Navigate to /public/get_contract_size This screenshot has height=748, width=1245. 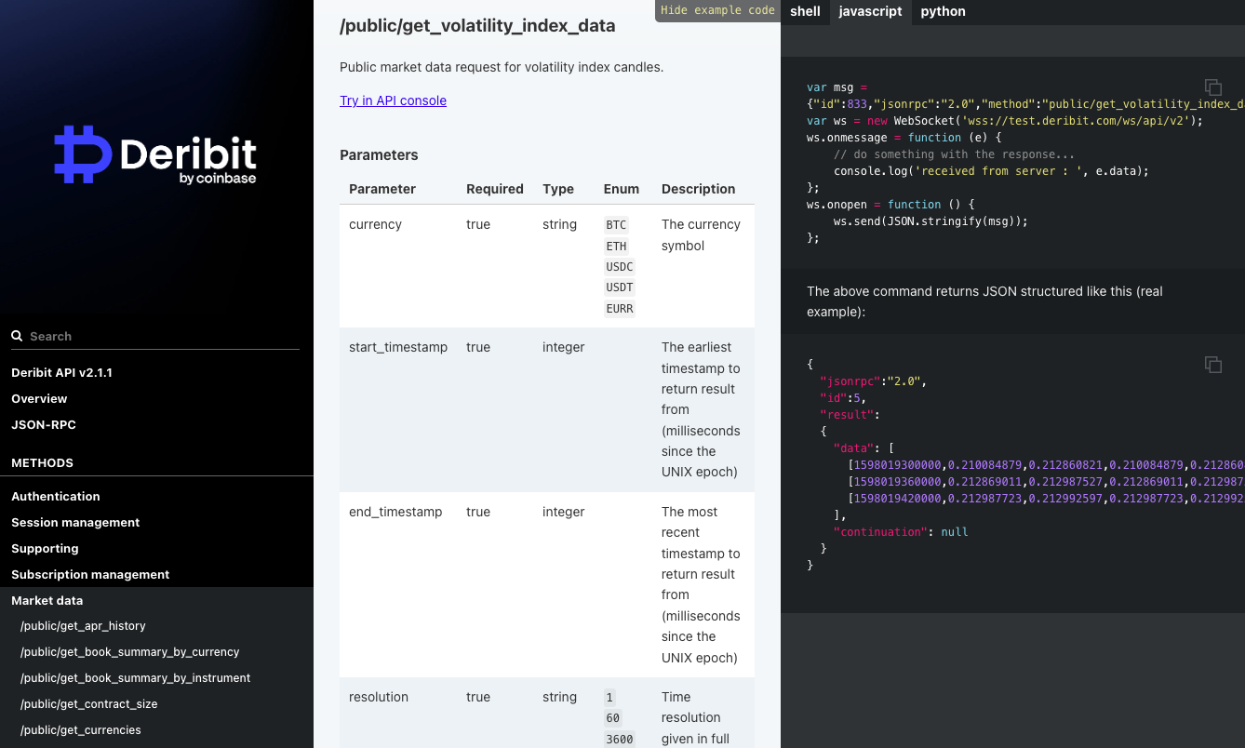click(89, 704)
